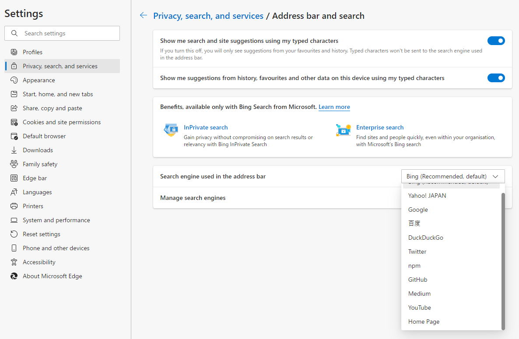Viewport: 519px width, 339px height.
Task: Click the Appearance palette icon
Action: 14,80
